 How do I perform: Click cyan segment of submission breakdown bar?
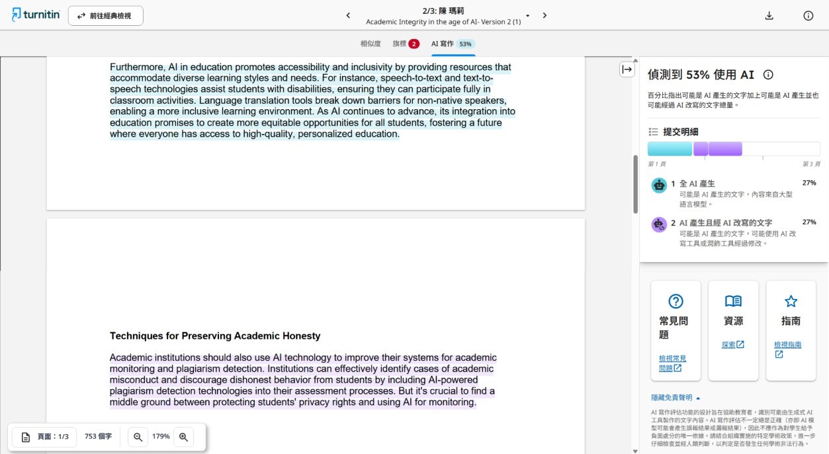pyautogui.click(x=670, y=149)
